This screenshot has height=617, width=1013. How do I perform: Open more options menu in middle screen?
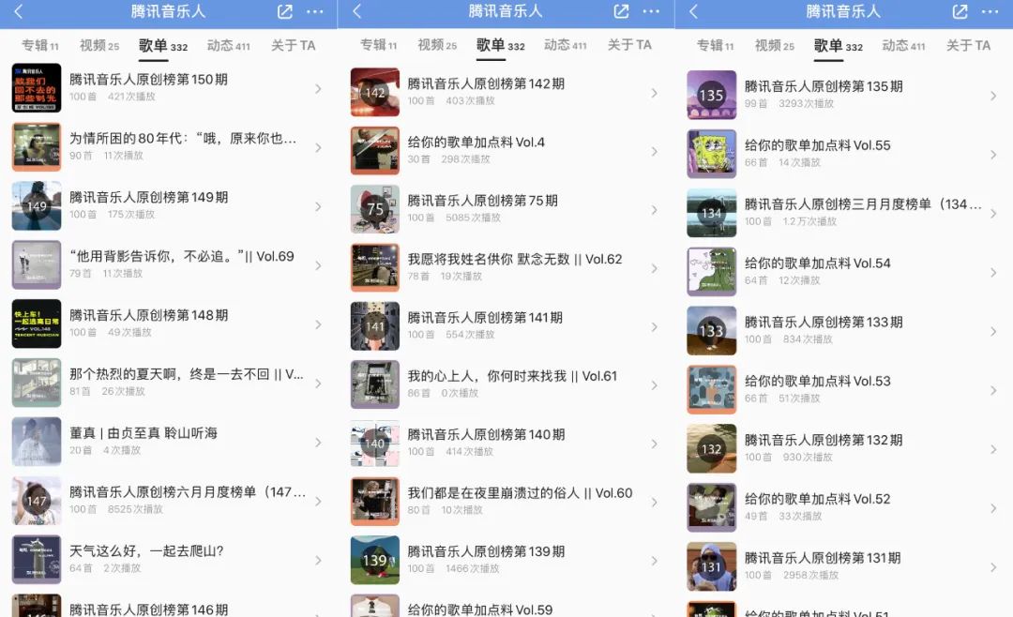point(651,11)
